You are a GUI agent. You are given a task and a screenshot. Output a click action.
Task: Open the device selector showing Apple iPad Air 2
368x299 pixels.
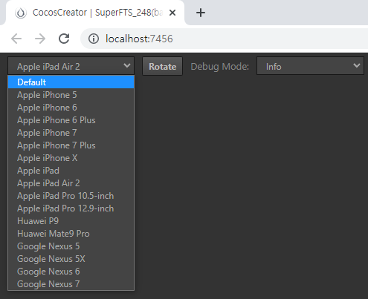[x=71, y=66]
